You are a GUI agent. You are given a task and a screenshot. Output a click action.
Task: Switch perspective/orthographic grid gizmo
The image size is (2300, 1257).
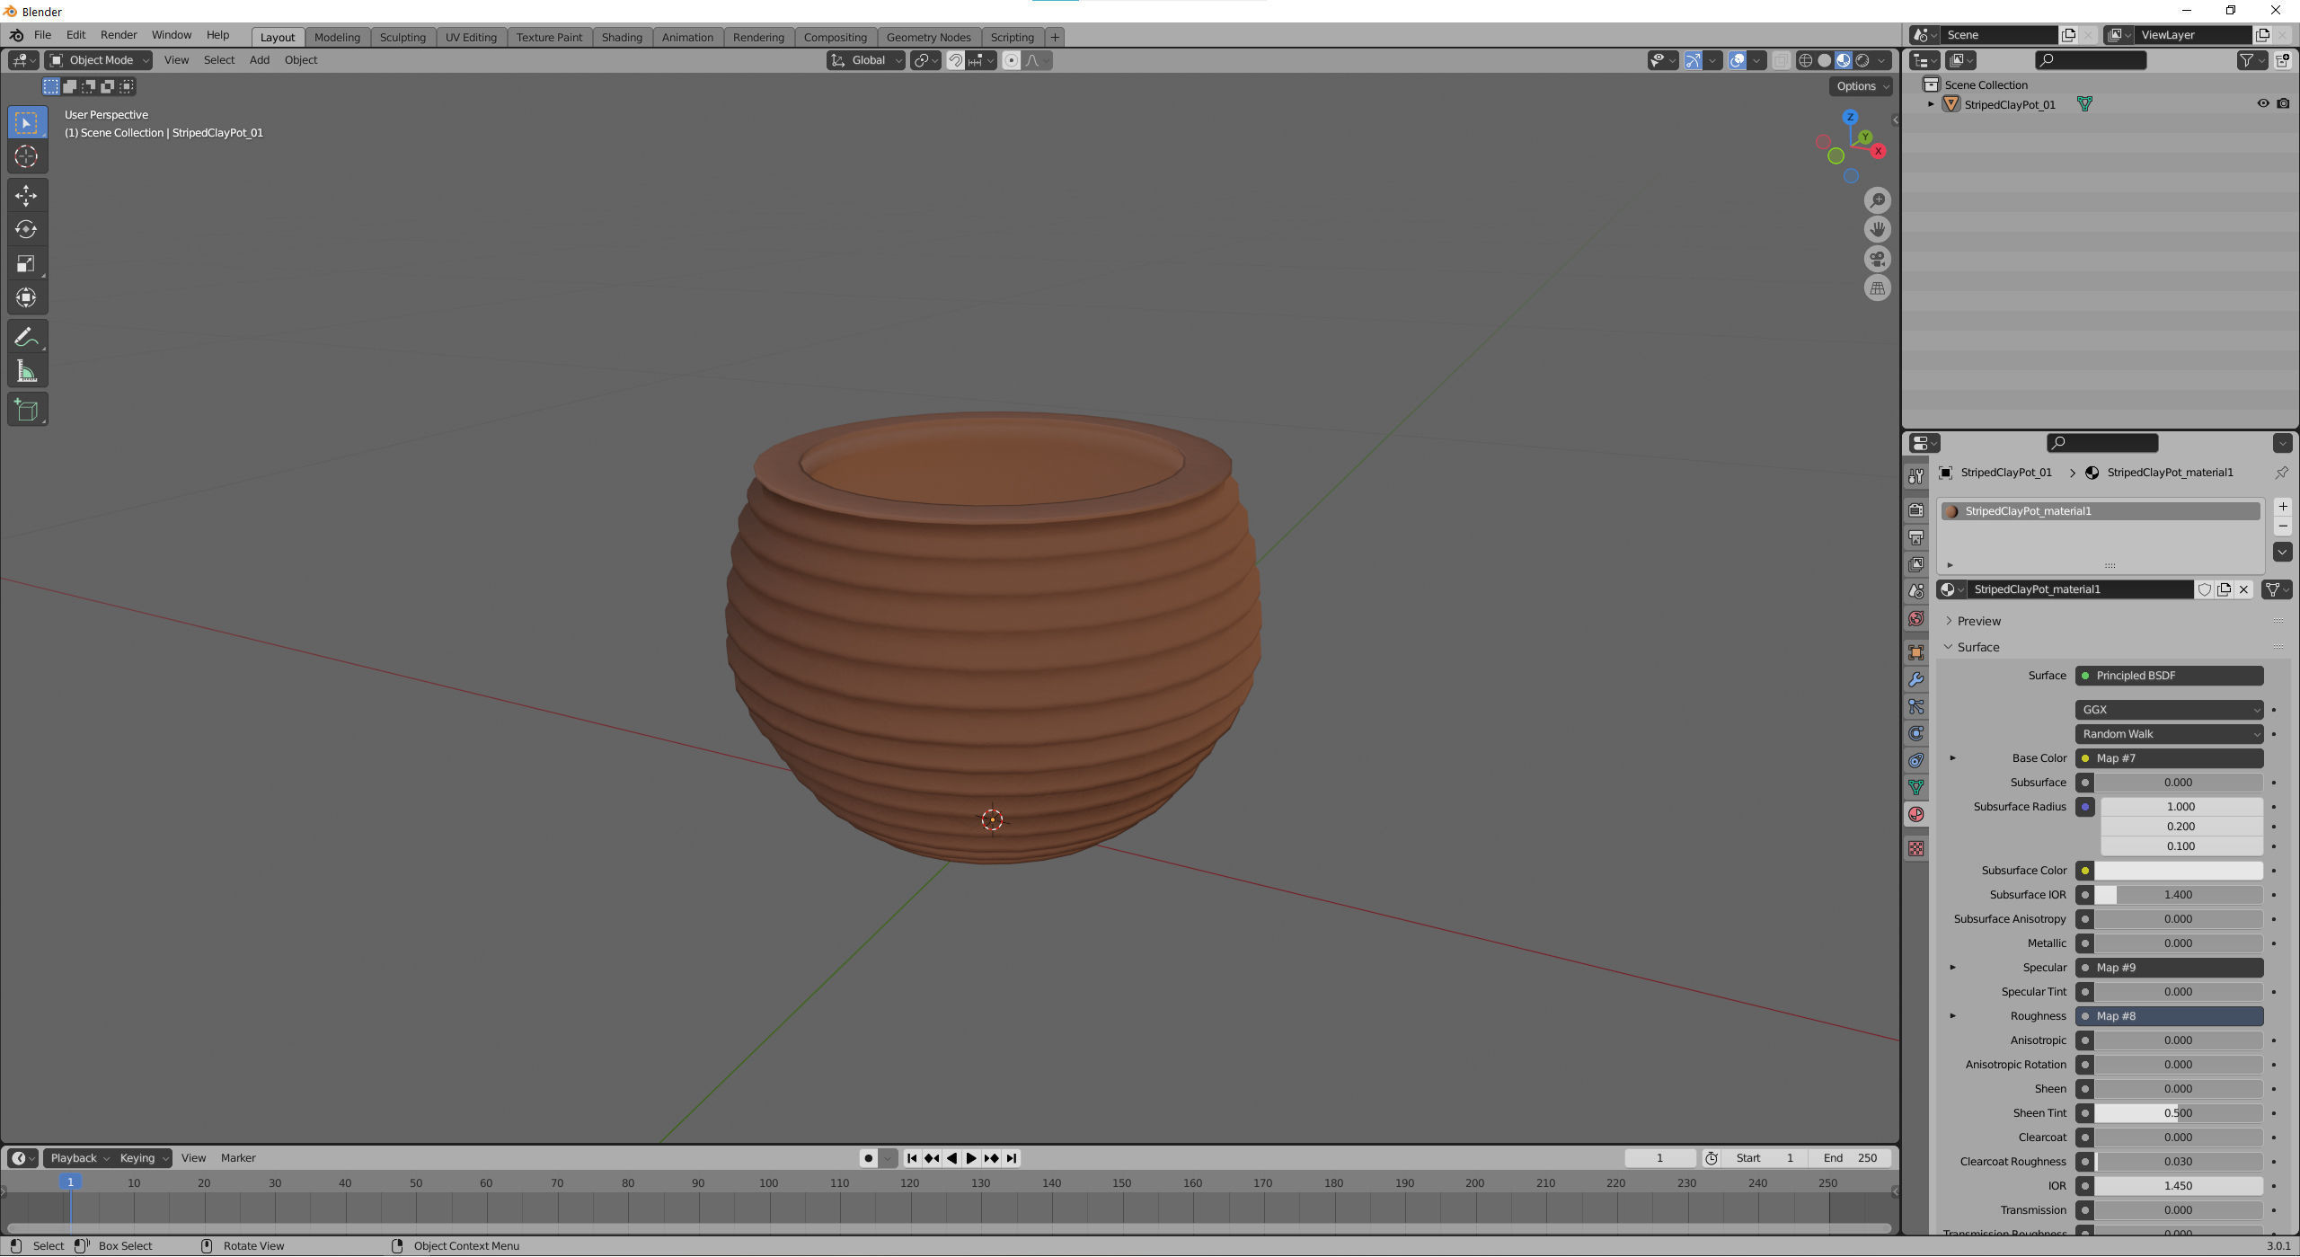coord(1877,288)
